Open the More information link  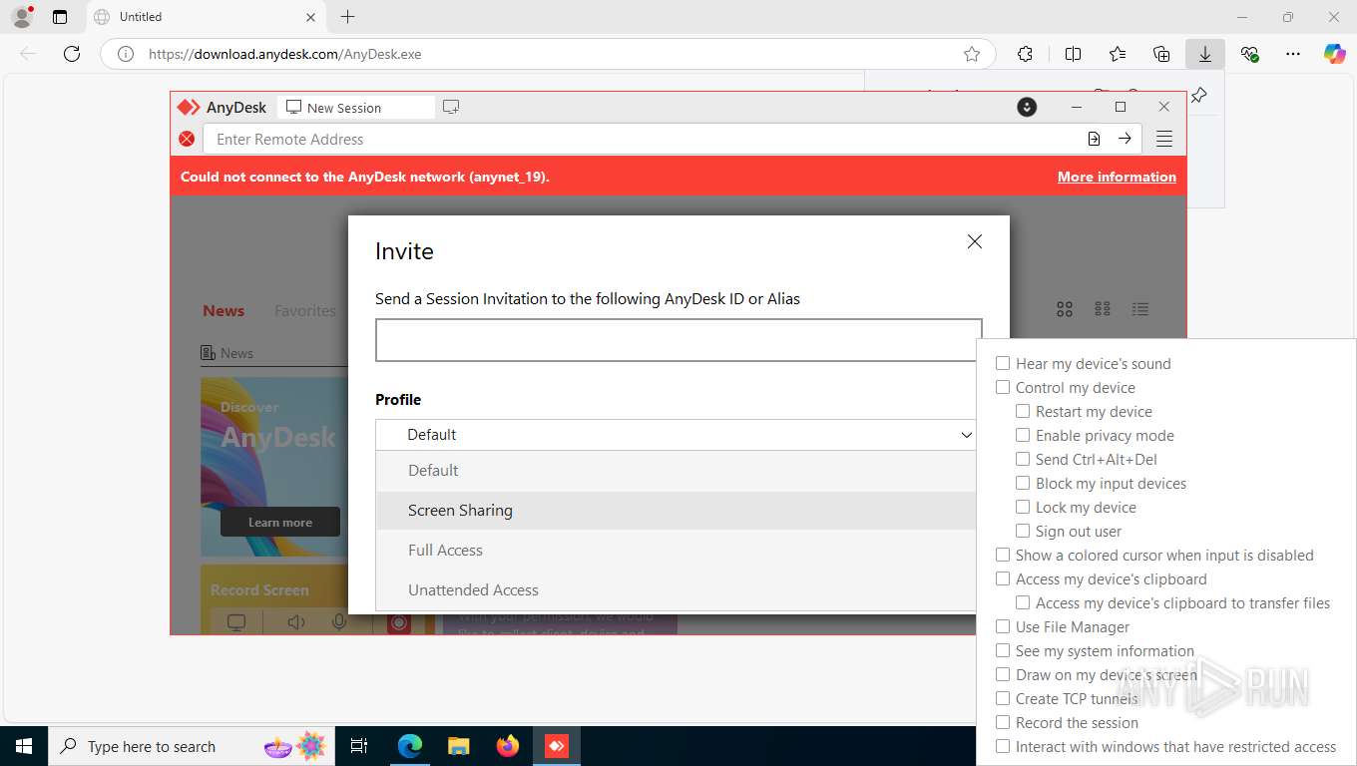pyautogui.click(x=1117, y=177)
